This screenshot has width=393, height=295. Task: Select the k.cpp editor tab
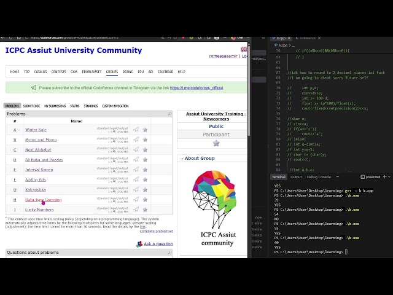point(281,38)
